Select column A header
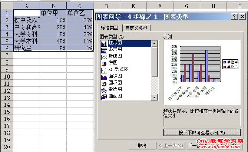Screen dimensions: 248x152 pyautogui.click(x=27, y=6)
